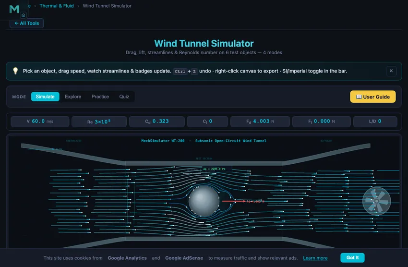Accept cookies with Got It

tap(352, 257)
